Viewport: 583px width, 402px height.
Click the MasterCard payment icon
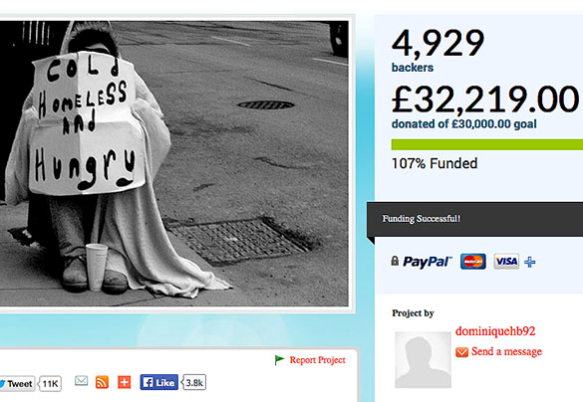473,262
